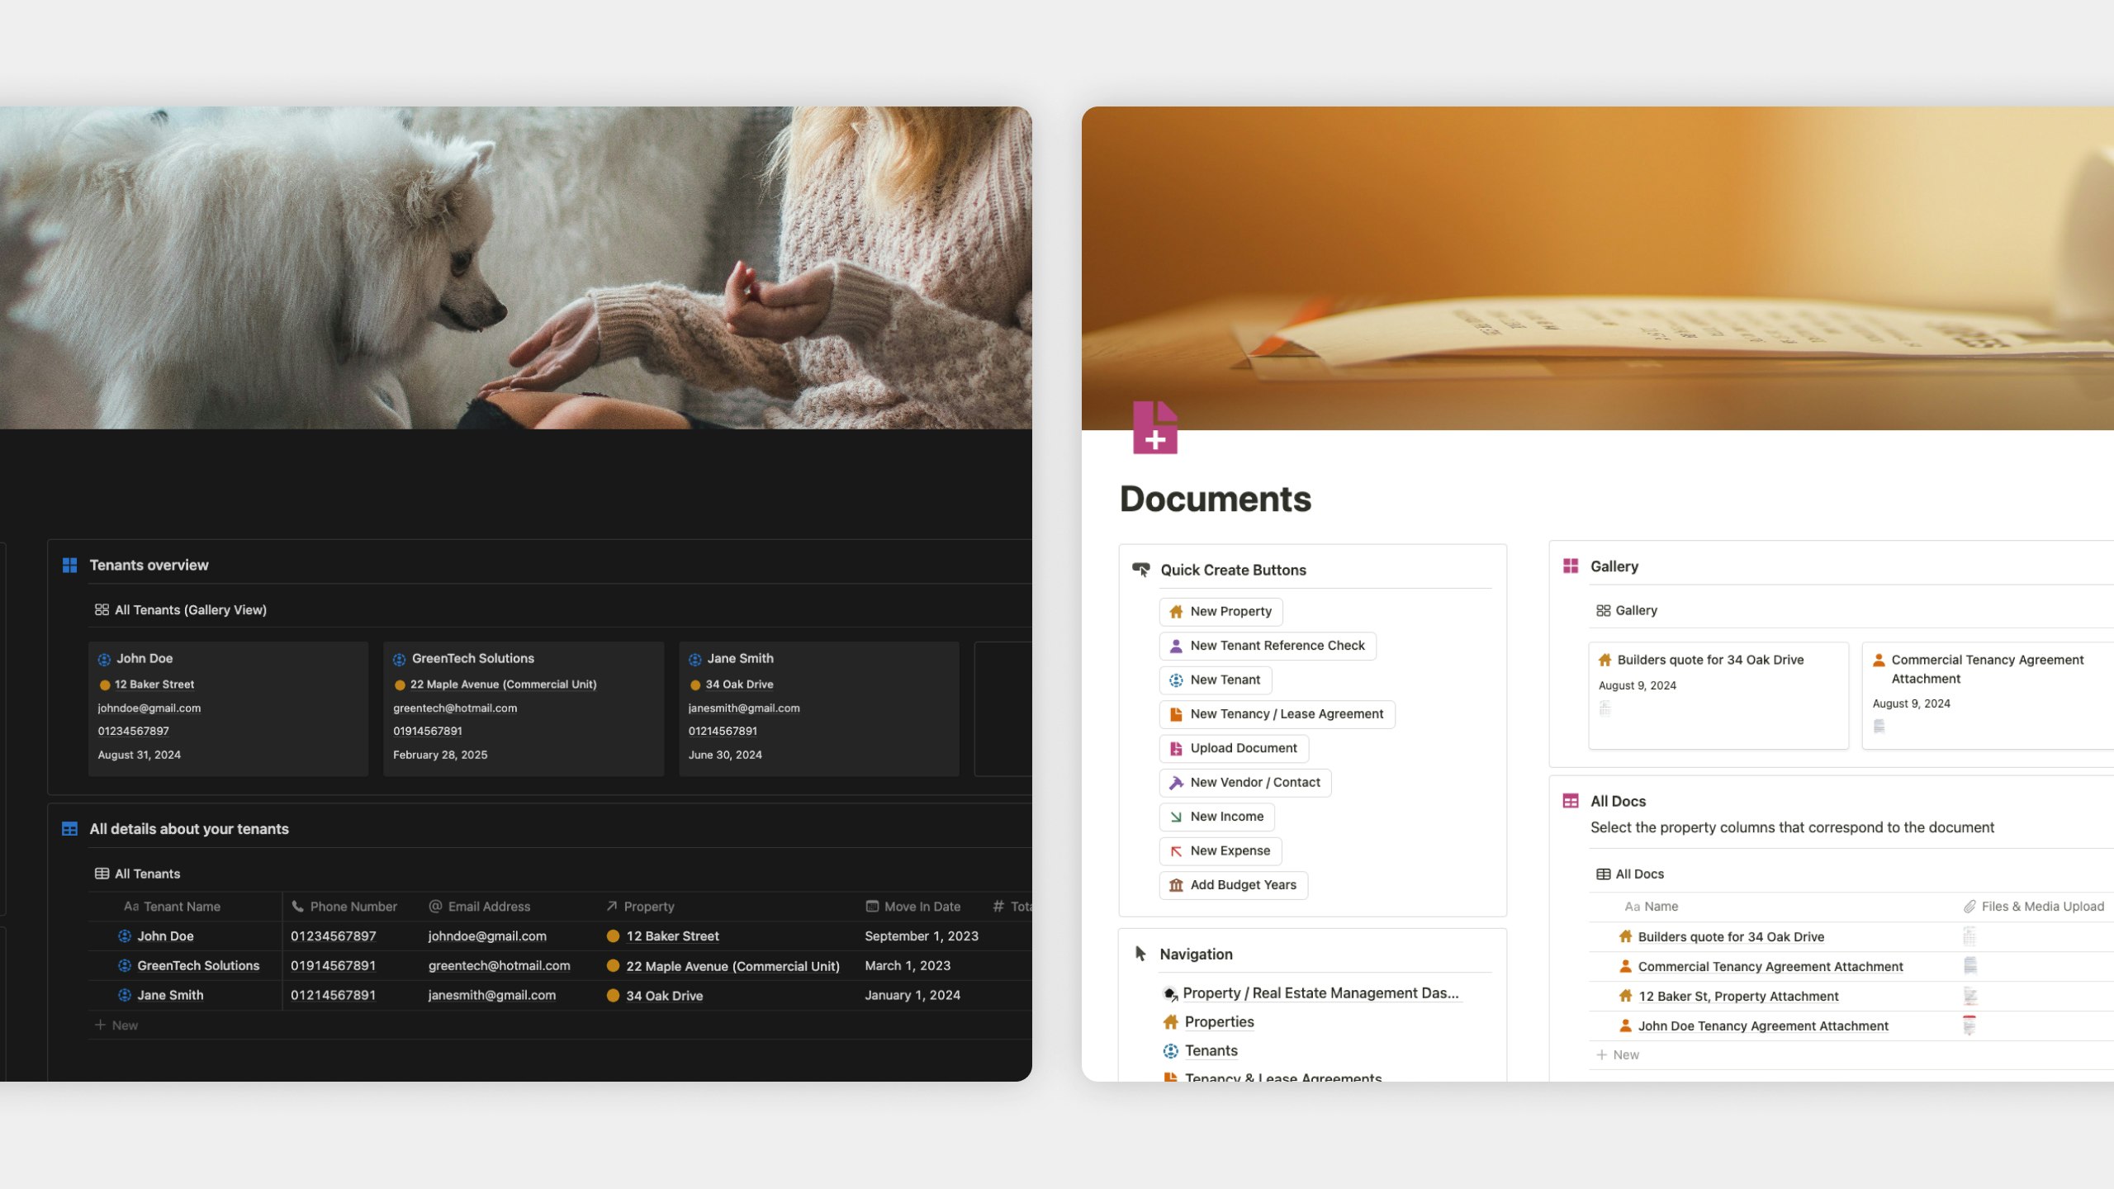Screen dimensions: 2114x1189
Task: Click the house icon on Builders quote gallery card
Action: (1605, 660)
